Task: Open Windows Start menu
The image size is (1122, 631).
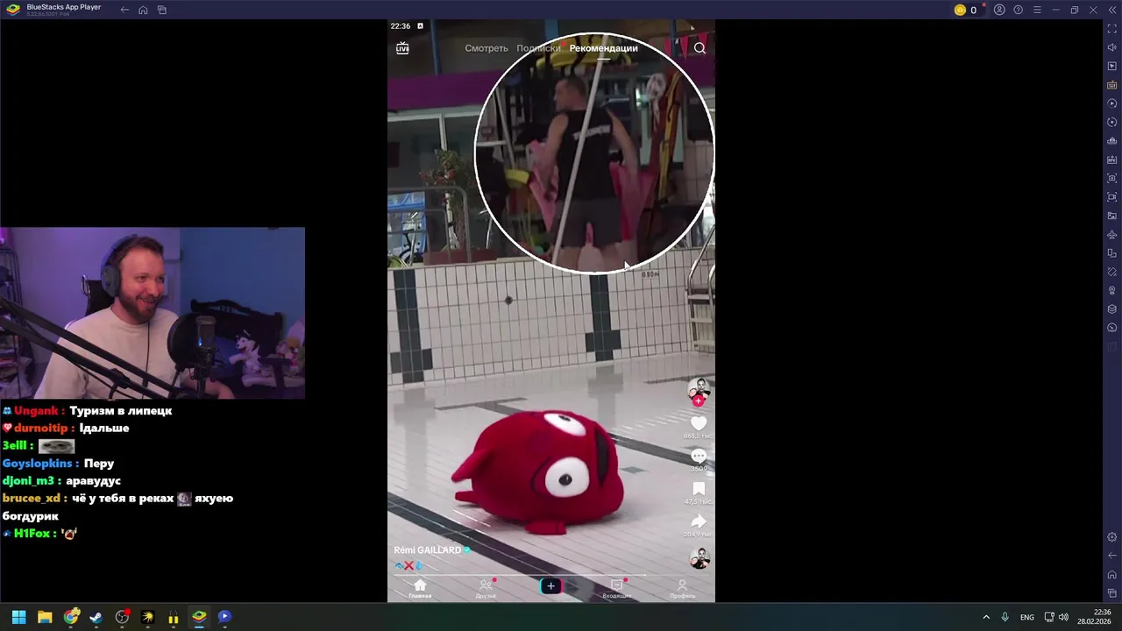Action: tap(18, 617)
